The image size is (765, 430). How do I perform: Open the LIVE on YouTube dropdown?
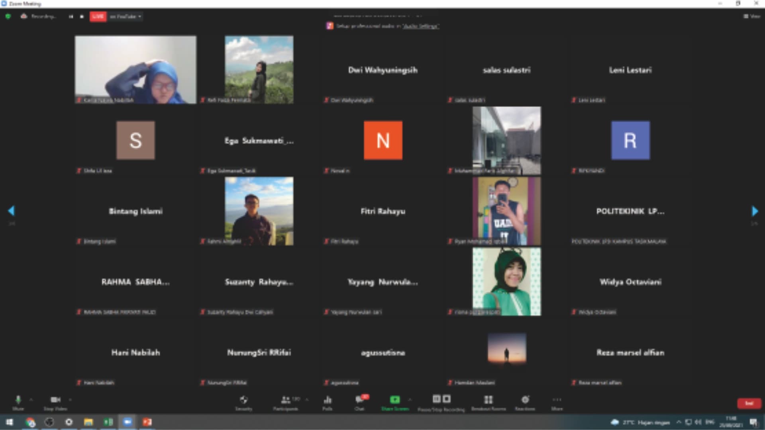click(x=126, y=16)
